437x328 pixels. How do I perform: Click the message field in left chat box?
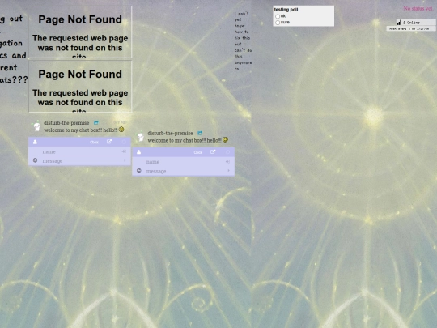click(x=81, y=161)
